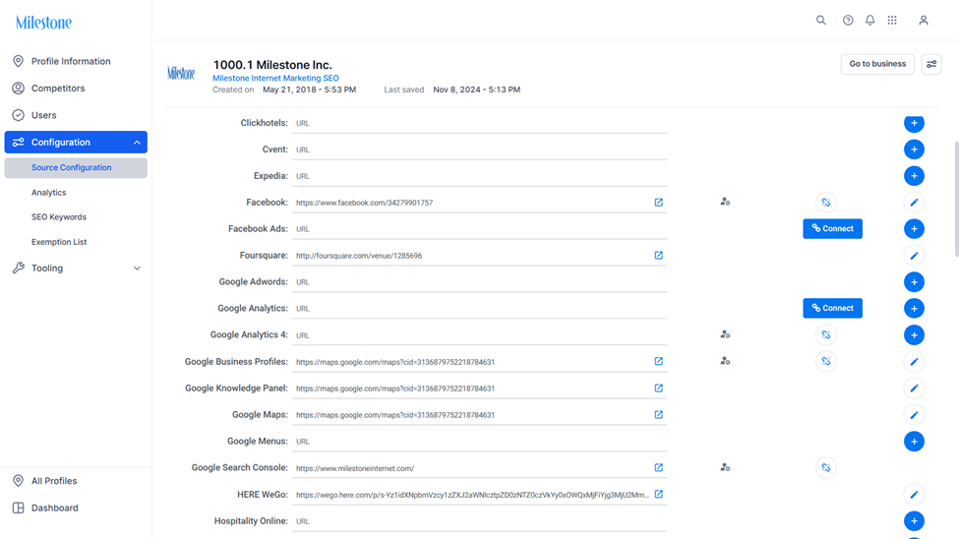This screenshot has width=959, height=539.
Task: Edit HERE WeGo URL with pencil icon
Action: tap(914, 495)
